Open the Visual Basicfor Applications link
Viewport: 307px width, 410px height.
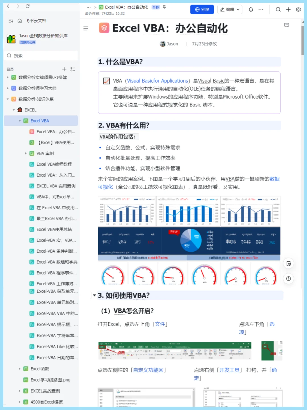(157, 81)
